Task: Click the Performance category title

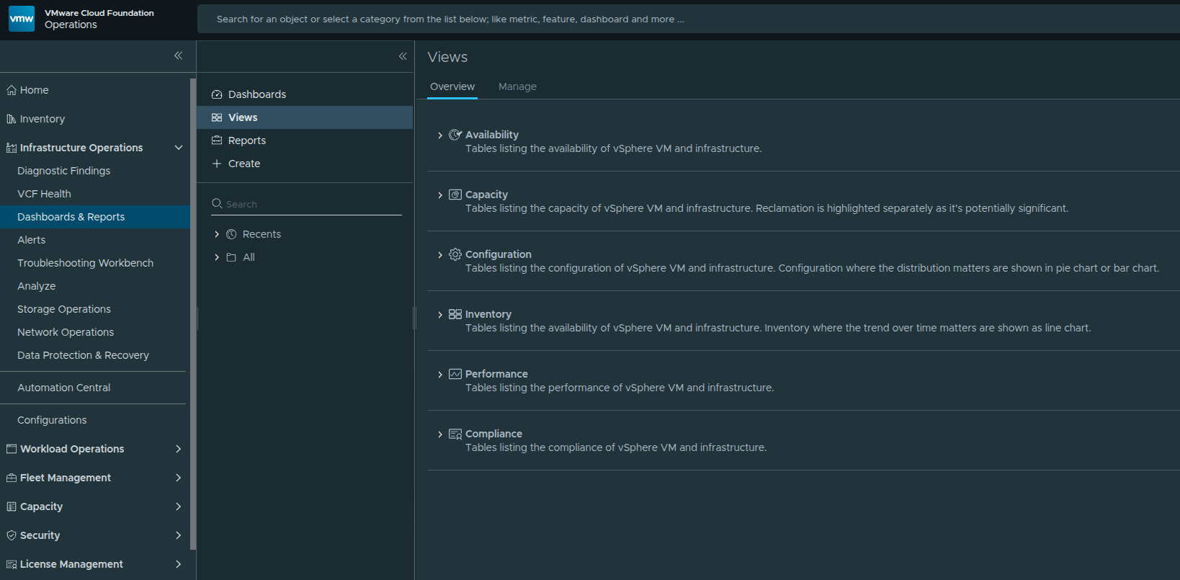Action: click(x=496, y=374)
